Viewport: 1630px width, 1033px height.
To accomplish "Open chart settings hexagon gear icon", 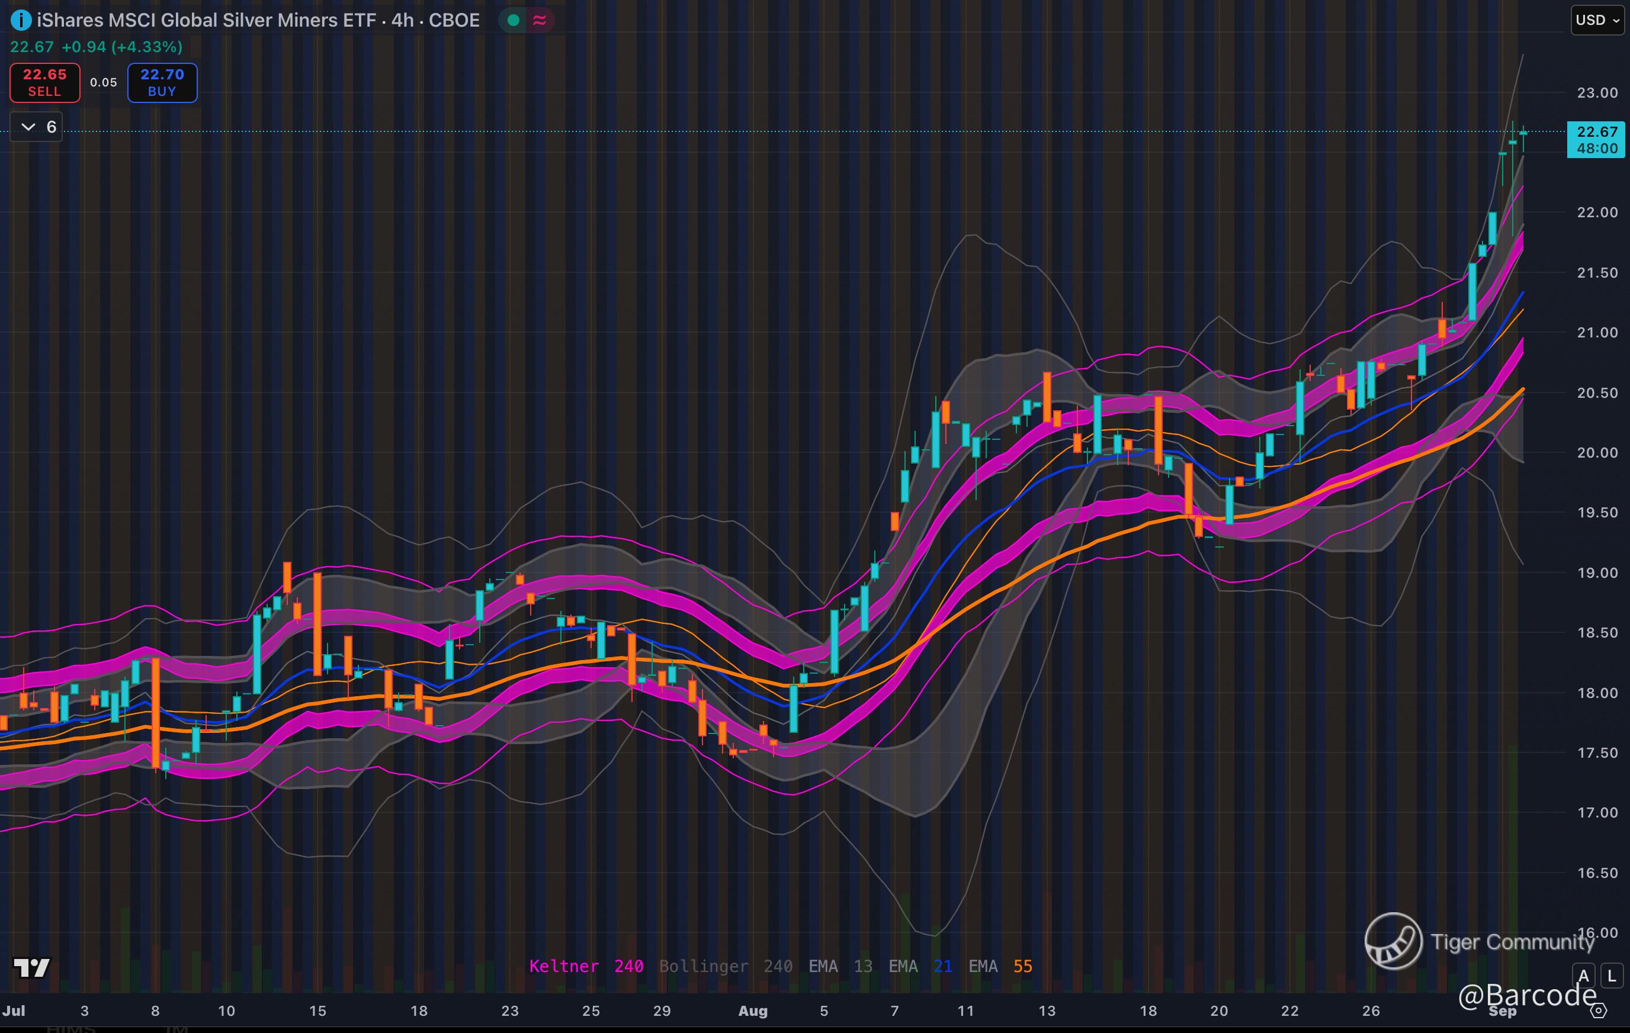I will tap(1598, 1011).
